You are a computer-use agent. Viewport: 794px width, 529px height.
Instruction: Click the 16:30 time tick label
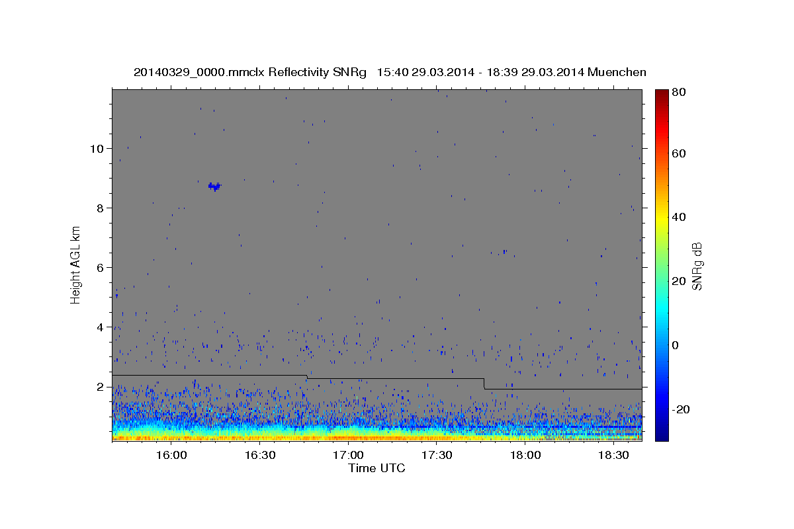point(259,456)
